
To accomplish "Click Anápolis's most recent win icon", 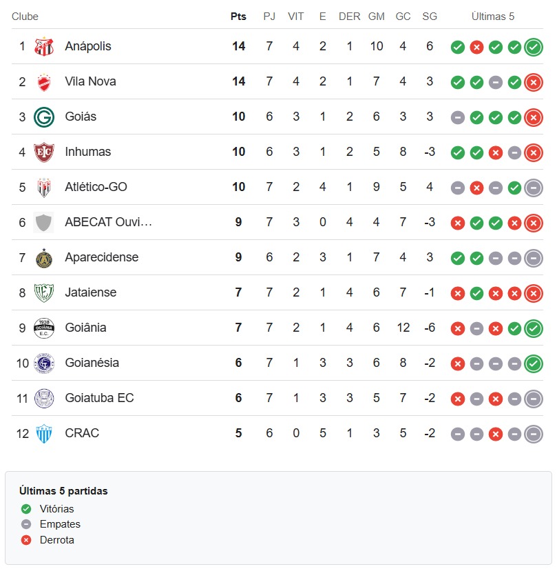I will (x=533, y=47).
